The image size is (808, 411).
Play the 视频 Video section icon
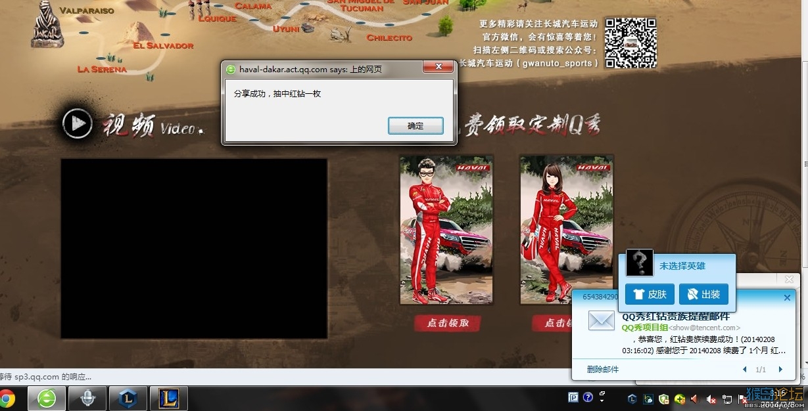[x=78, y=123]
